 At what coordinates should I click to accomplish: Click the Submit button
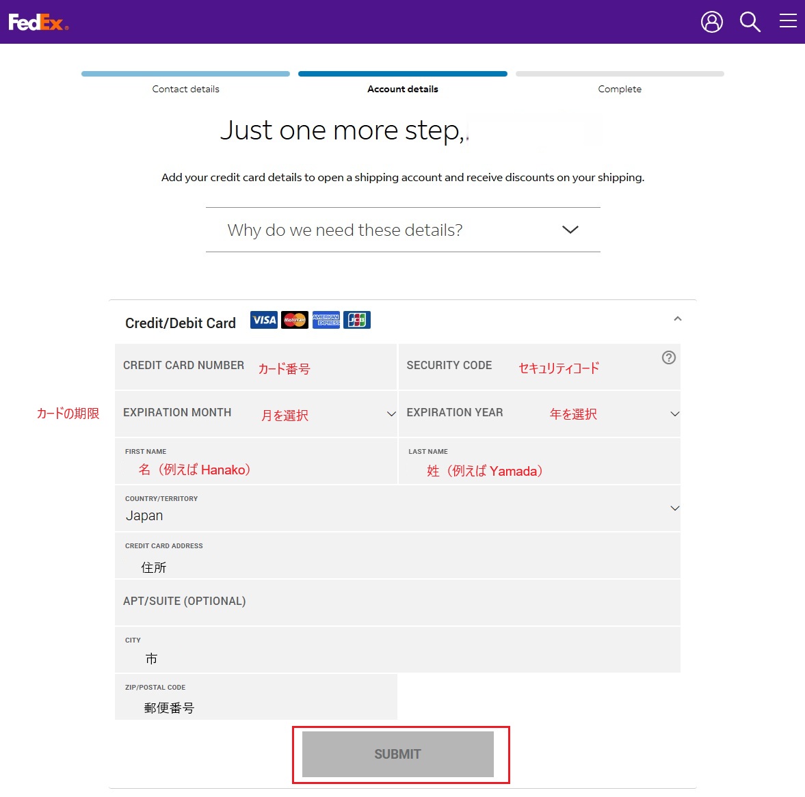(397, 754)
